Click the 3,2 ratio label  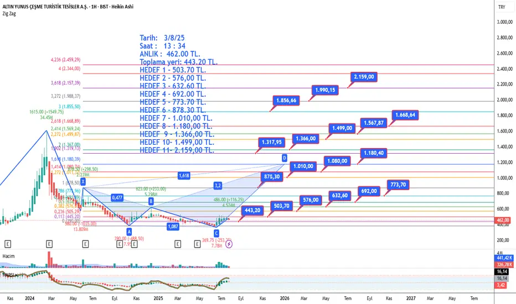pyautogui.click(x=218, y=186)
